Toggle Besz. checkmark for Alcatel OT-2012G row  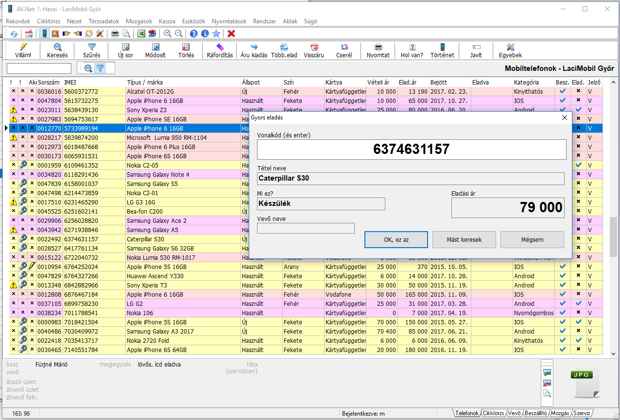click(563, 91)
